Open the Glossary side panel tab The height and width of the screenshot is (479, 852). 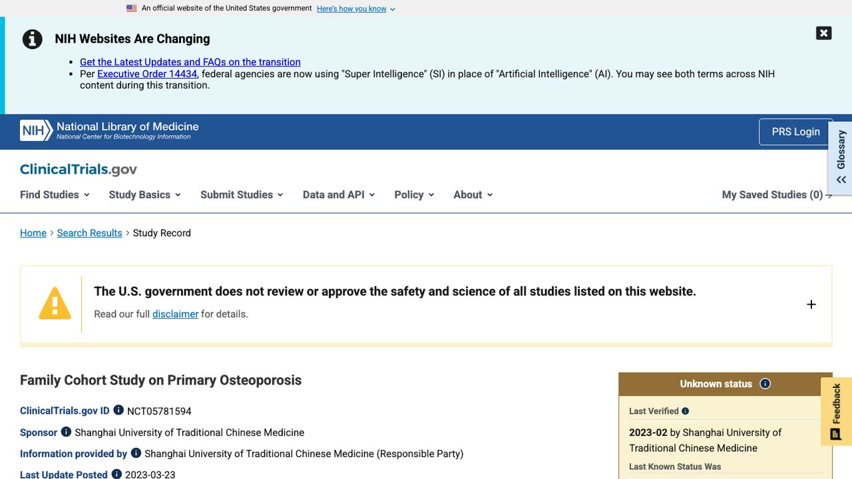(x=841, y=158)
